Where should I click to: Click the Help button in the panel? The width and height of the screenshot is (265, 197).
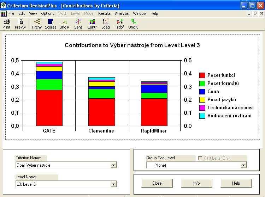click(x=236, y=183)
